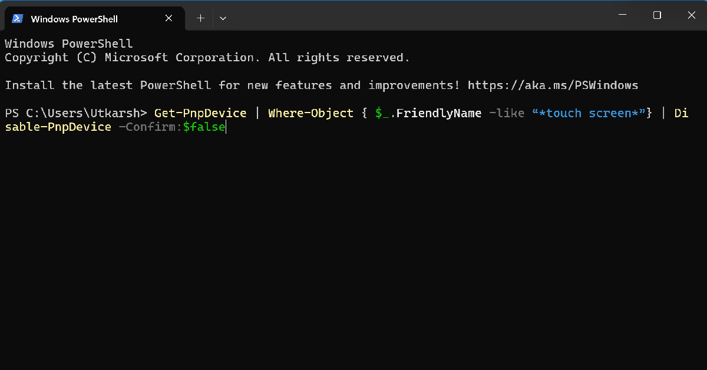This screenshot has height=370, width=707.
Task: Click the Get-PnpDevice command text
Action: pyautogui.click(x=200, y=113)
